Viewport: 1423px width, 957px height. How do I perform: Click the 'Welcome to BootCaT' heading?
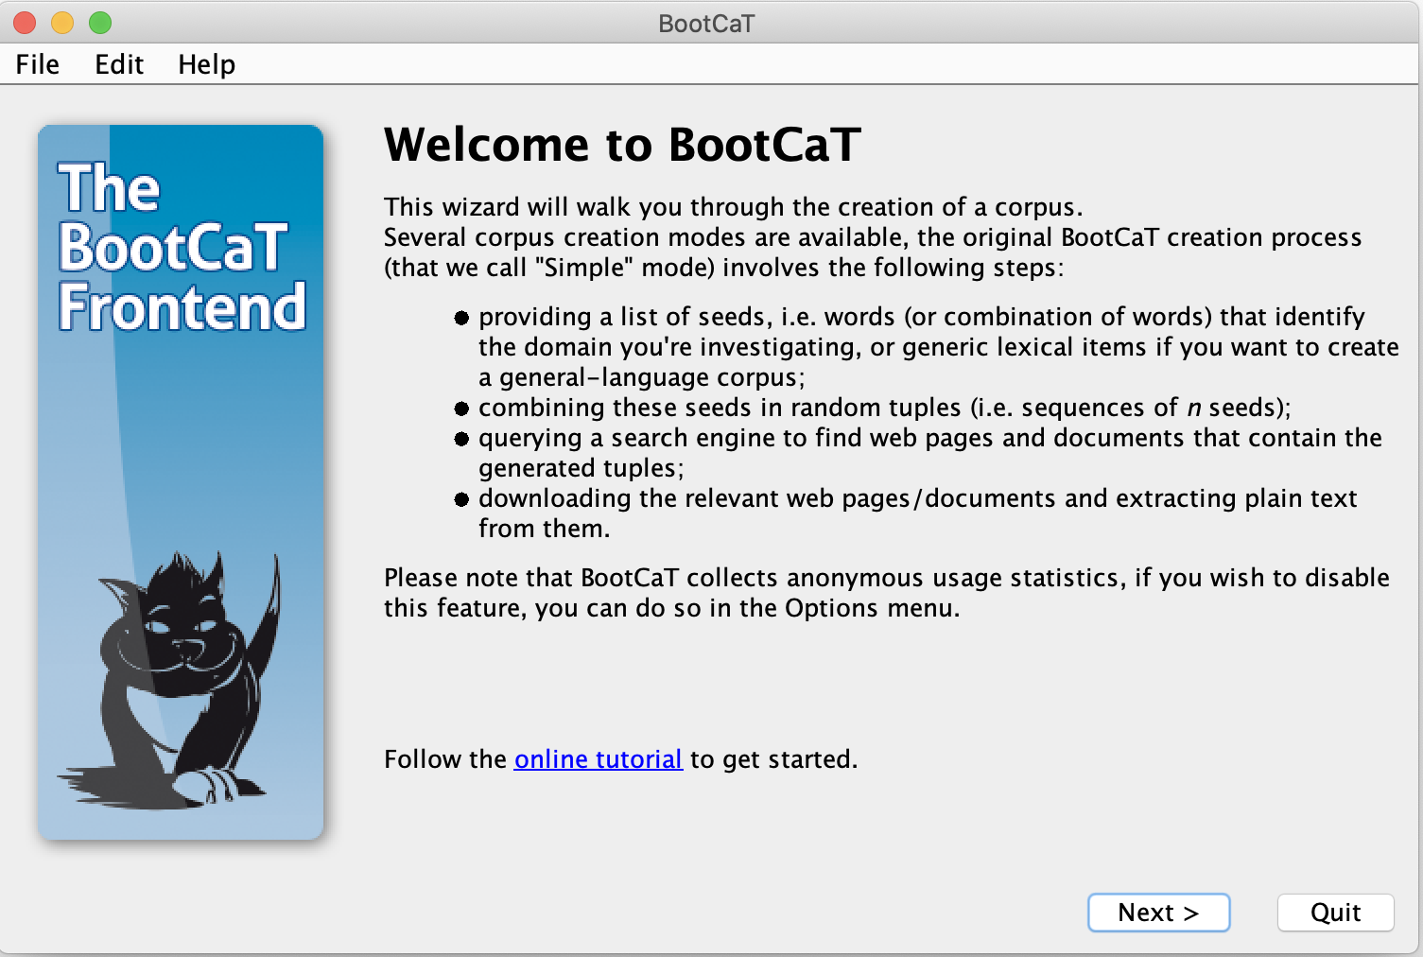622,145
